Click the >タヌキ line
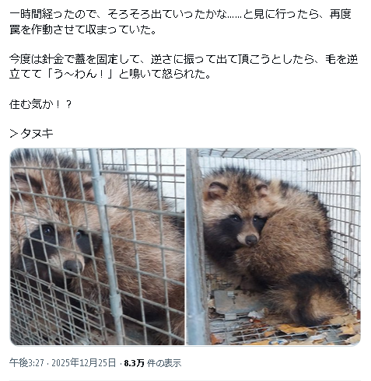This screenshot has height=381, width=371. point(31,134)
